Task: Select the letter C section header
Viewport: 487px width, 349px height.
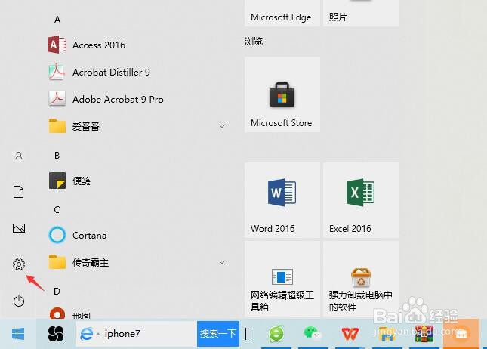Action: click(57, 210)
